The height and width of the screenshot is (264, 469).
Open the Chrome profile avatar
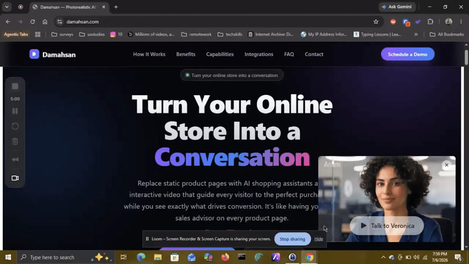click(x=448, y=22)
